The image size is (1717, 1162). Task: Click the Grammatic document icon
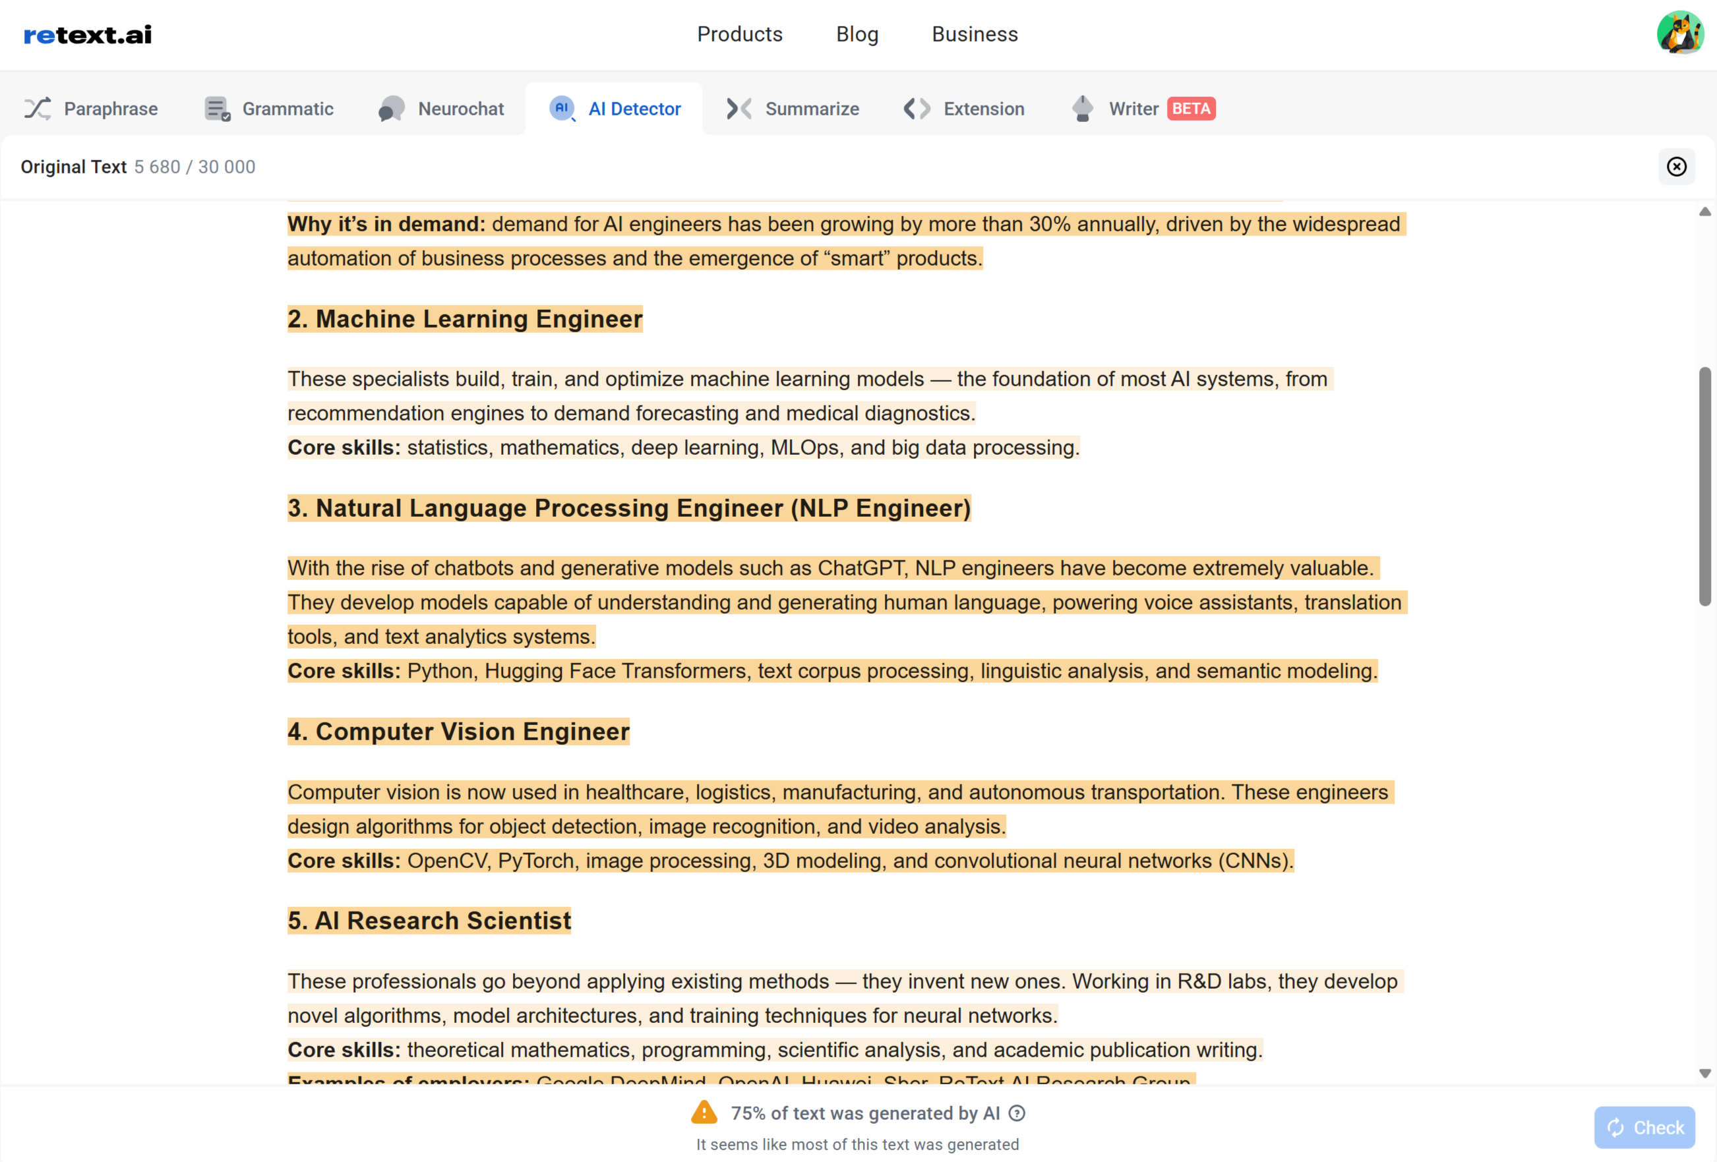[x=216, y=109]
